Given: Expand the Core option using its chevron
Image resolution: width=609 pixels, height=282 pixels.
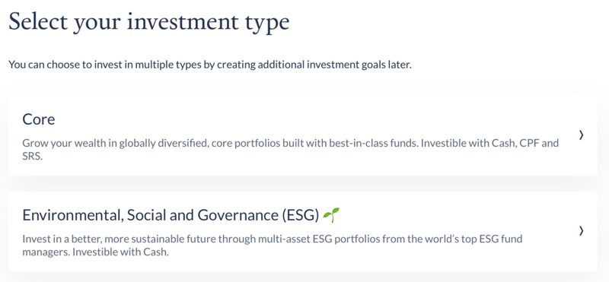Looking at the screenshot, I should pos(581,135).
